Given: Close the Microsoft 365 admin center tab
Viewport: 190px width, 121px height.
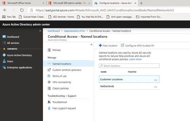Looking at the screenshot, I should click(x=89, y=3).
